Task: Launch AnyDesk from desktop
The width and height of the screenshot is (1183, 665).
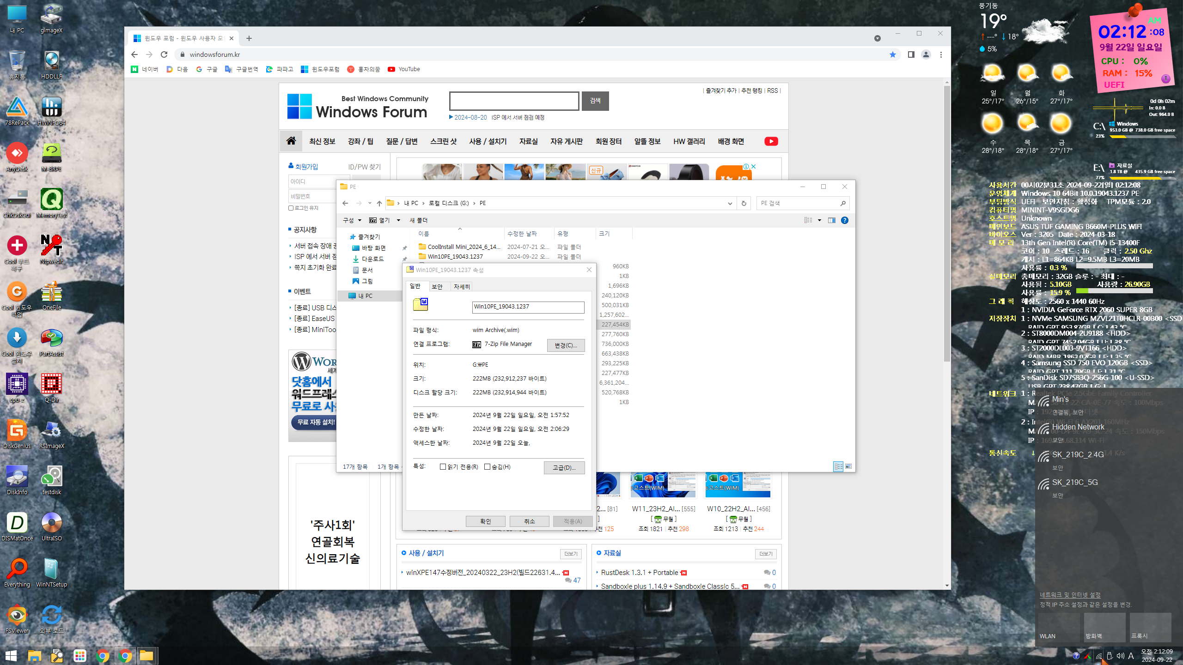Action: [17, 157]
